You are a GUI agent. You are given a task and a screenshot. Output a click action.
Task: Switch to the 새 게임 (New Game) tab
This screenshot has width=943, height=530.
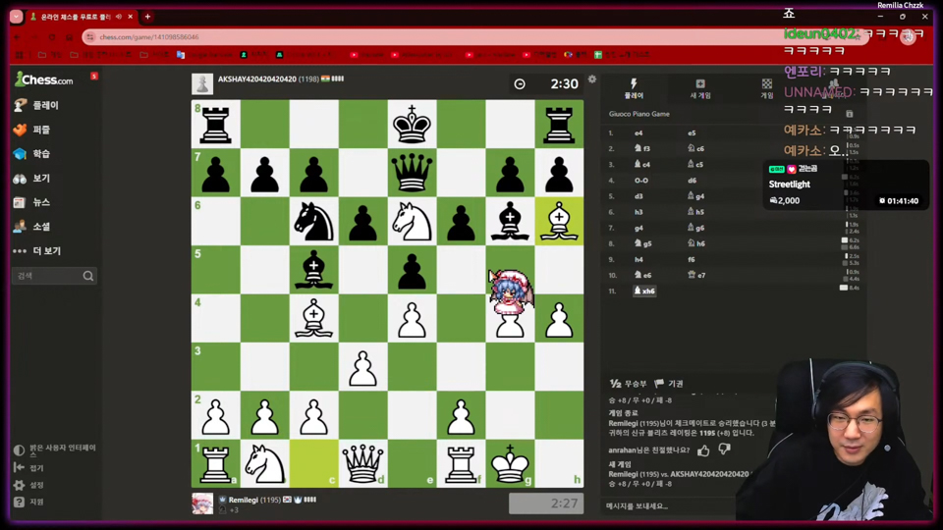tap(700, 88)
